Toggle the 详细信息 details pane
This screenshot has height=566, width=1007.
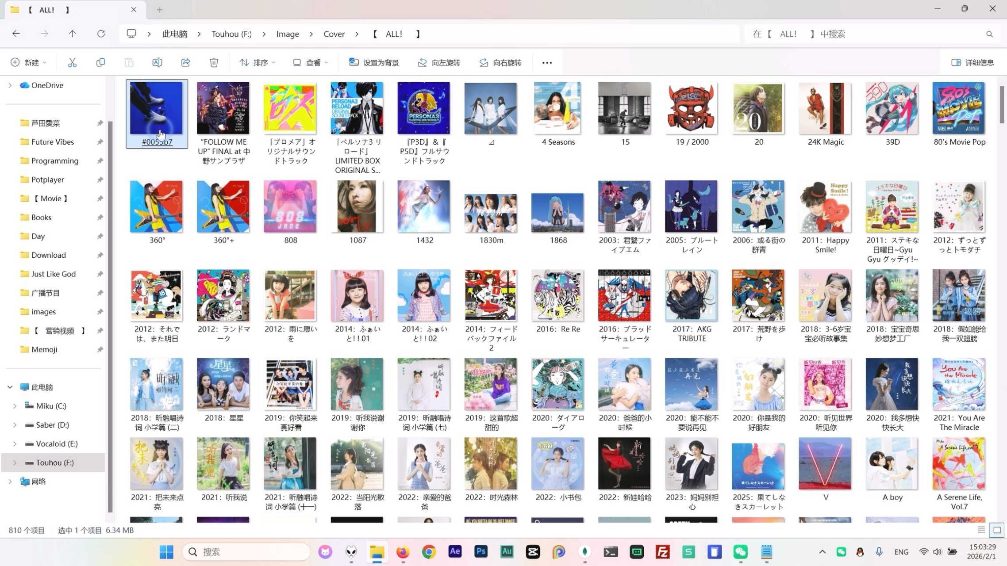pyautogui.click(x=972, y=62)
